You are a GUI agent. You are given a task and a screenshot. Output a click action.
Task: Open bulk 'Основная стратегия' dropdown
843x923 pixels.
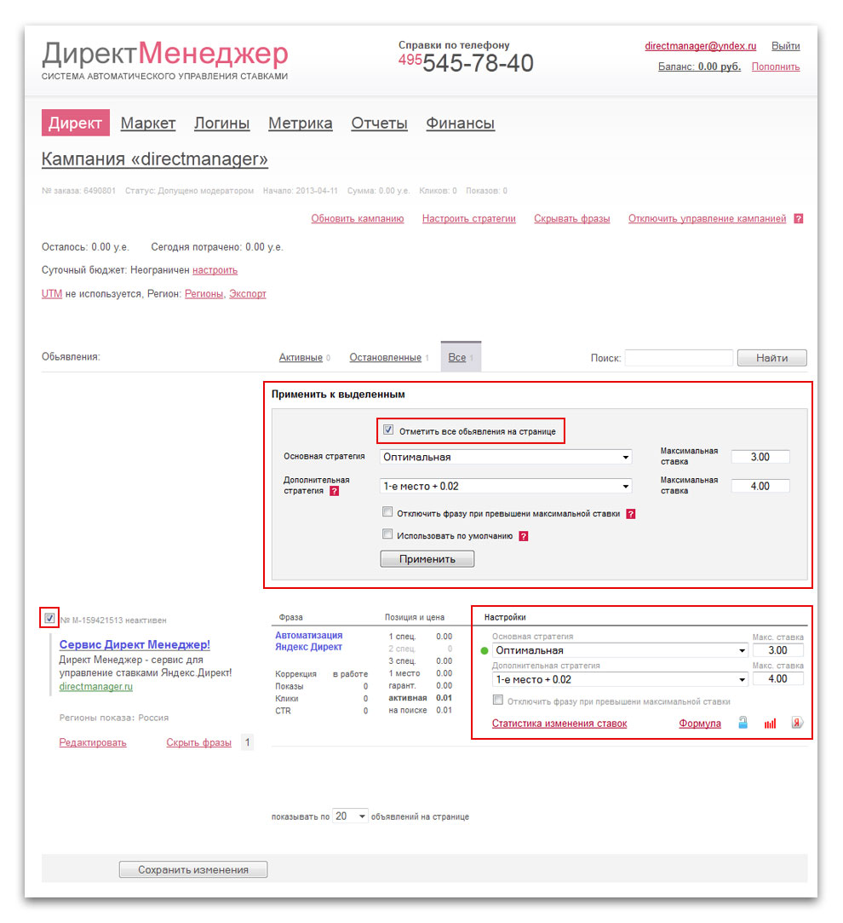506,458
